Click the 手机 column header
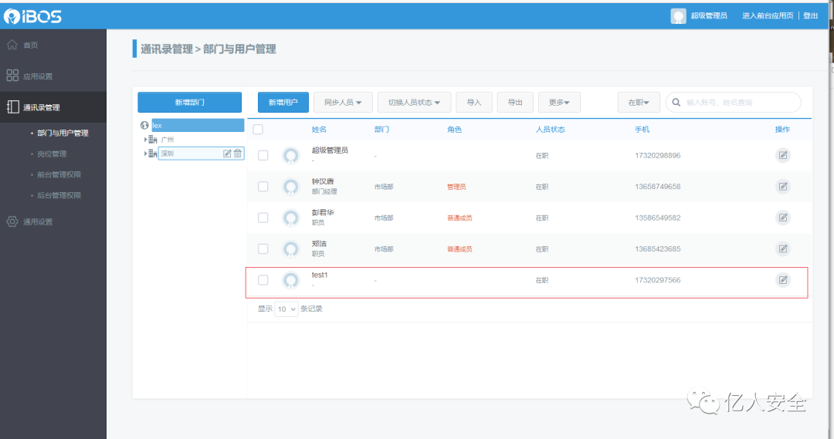The width and height of the screenshot is (834, 439). [x=642, y=129]
